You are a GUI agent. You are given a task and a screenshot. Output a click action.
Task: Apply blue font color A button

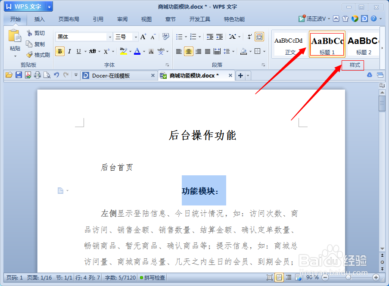(137, 51)
